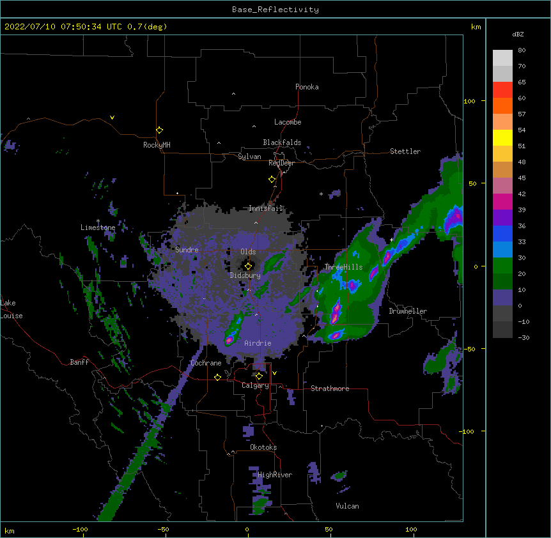This screenshot has height=538, width=551.
Task: Choose the blue 33-36 dBZ legend swatch
Action: 502,233
